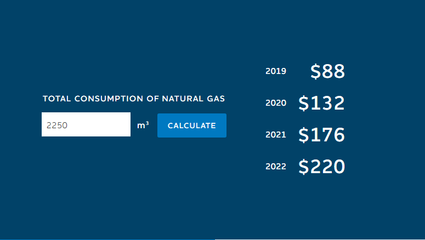Click the $220 cost amount
The height and width of the screenshot is (240, 425).
coord(321,167)
